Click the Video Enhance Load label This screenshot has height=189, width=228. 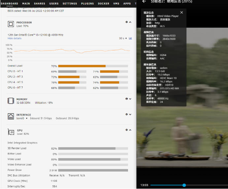pyautogui.click(x=19, y=165)
